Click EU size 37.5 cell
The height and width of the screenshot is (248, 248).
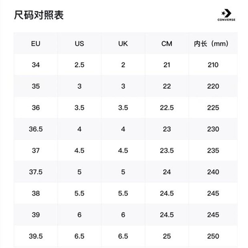(x=36, y=172)
